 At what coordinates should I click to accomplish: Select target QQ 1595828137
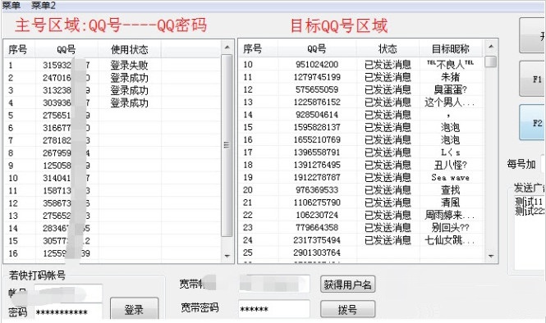[x=317, y=127]
